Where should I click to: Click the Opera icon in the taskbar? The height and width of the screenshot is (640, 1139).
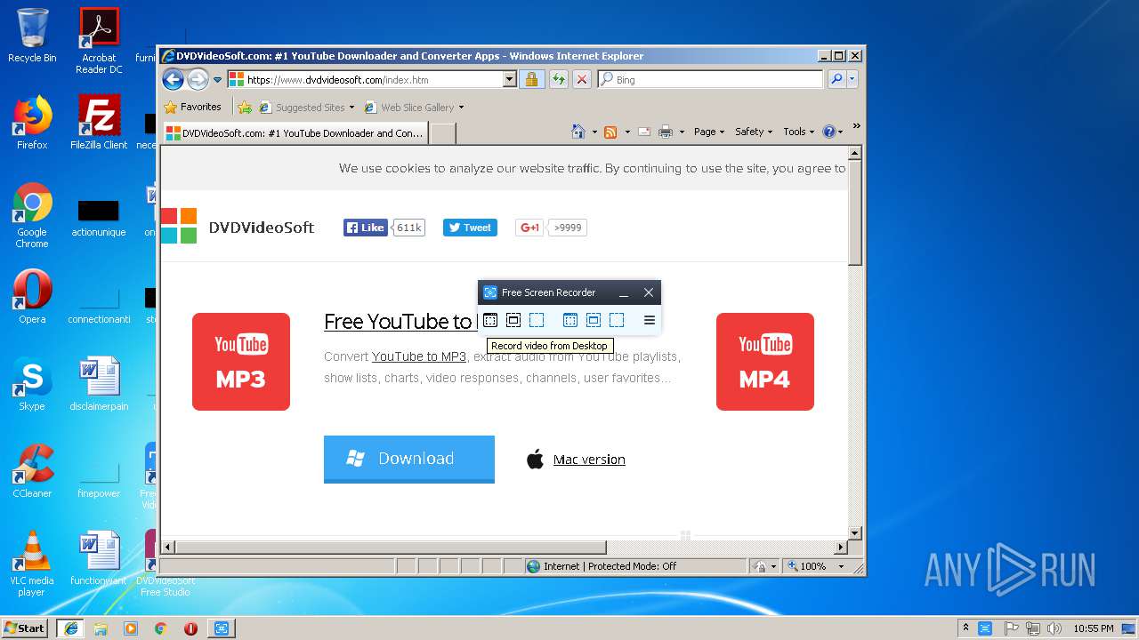(x=190, y=628)
